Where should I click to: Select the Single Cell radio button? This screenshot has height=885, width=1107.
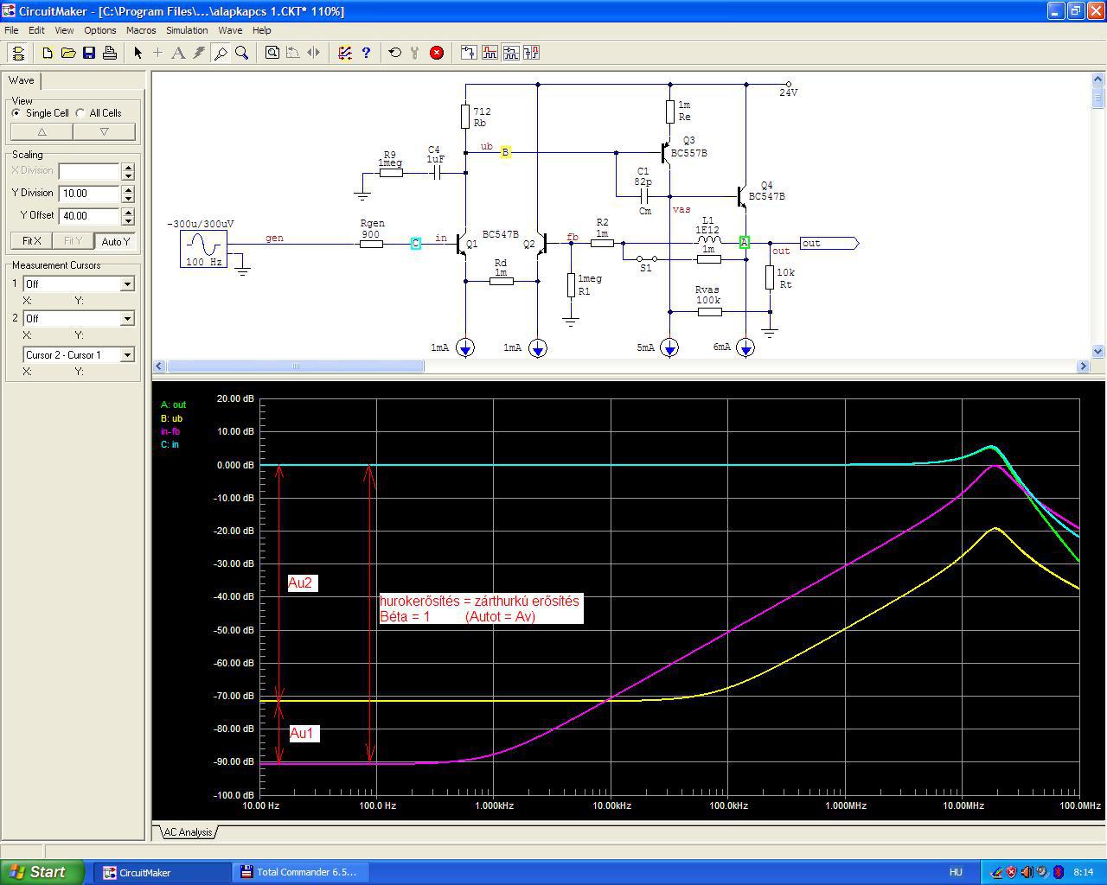[x=16, y=113]
